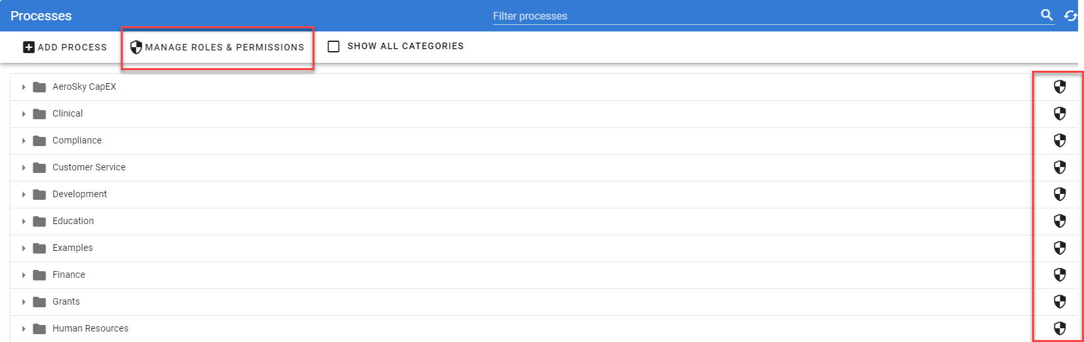Expand the Education category arrow
Screen dimensions: 1084x342
[x=24, y=221]
